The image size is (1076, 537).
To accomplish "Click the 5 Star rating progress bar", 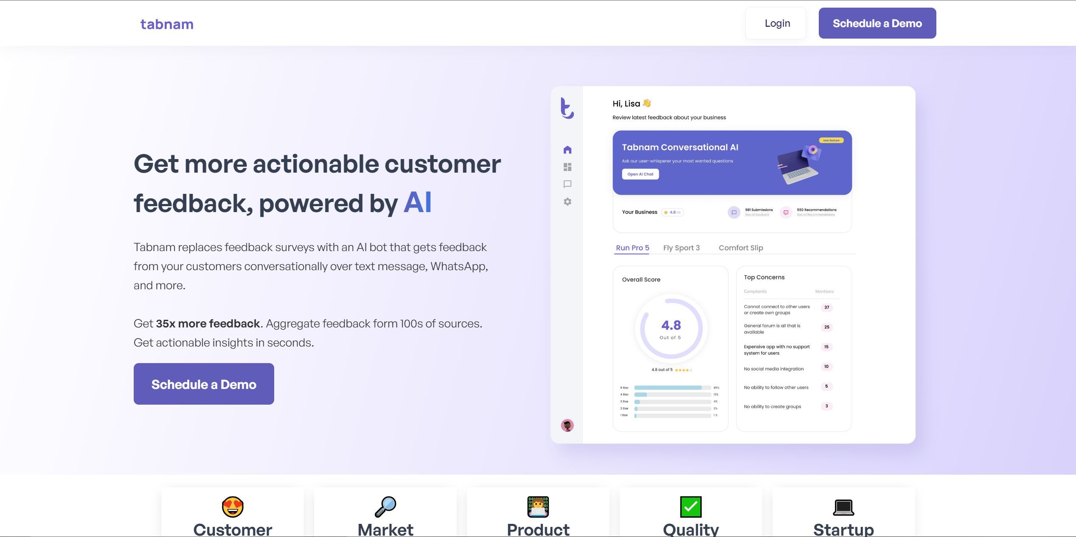I will (x=672, y=388).
